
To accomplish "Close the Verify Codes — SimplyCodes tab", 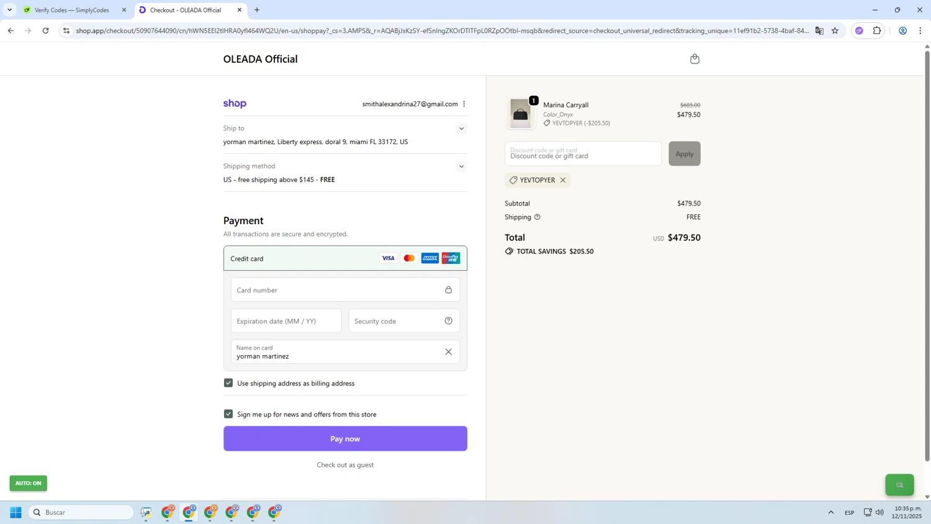I will click(x=124, y=10).
